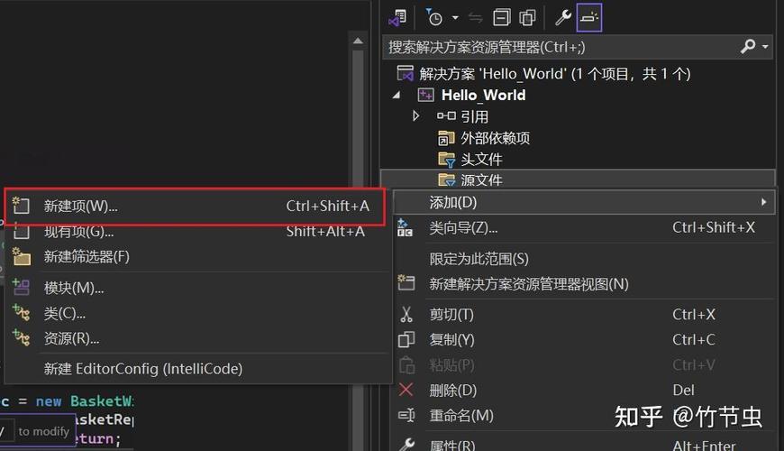Select the Hello_World project
The width and height of the screenshot is (784, 451).
[x=483, y=95]
